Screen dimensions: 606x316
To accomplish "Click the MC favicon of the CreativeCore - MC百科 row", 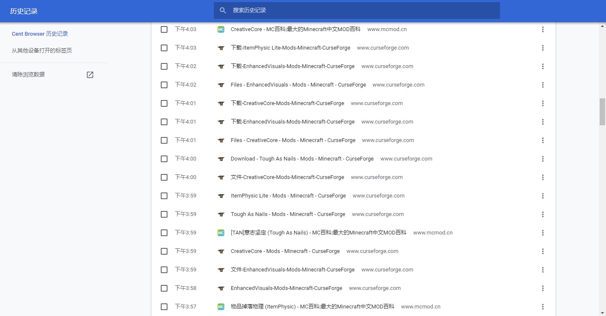I will tap(221, 29).
